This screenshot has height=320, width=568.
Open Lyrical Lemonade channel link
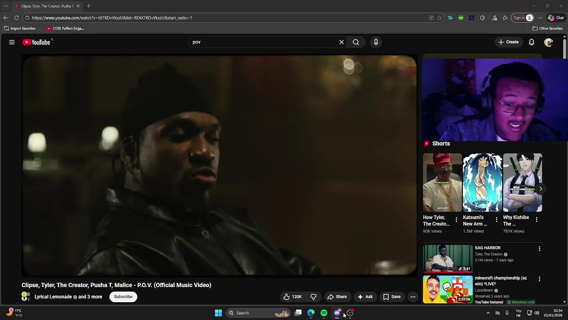(53, 297)
